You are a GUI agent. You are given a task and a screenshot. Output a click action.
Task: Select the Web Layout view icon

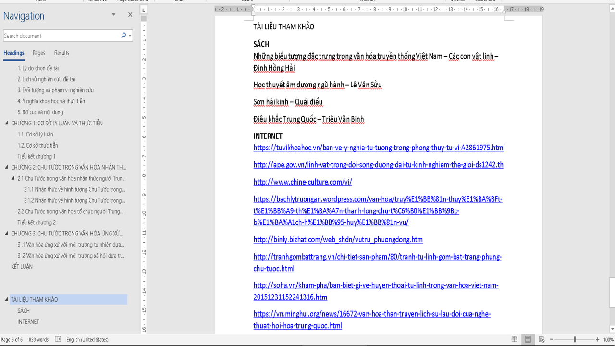pyautogui.click(x=541, y=339)
